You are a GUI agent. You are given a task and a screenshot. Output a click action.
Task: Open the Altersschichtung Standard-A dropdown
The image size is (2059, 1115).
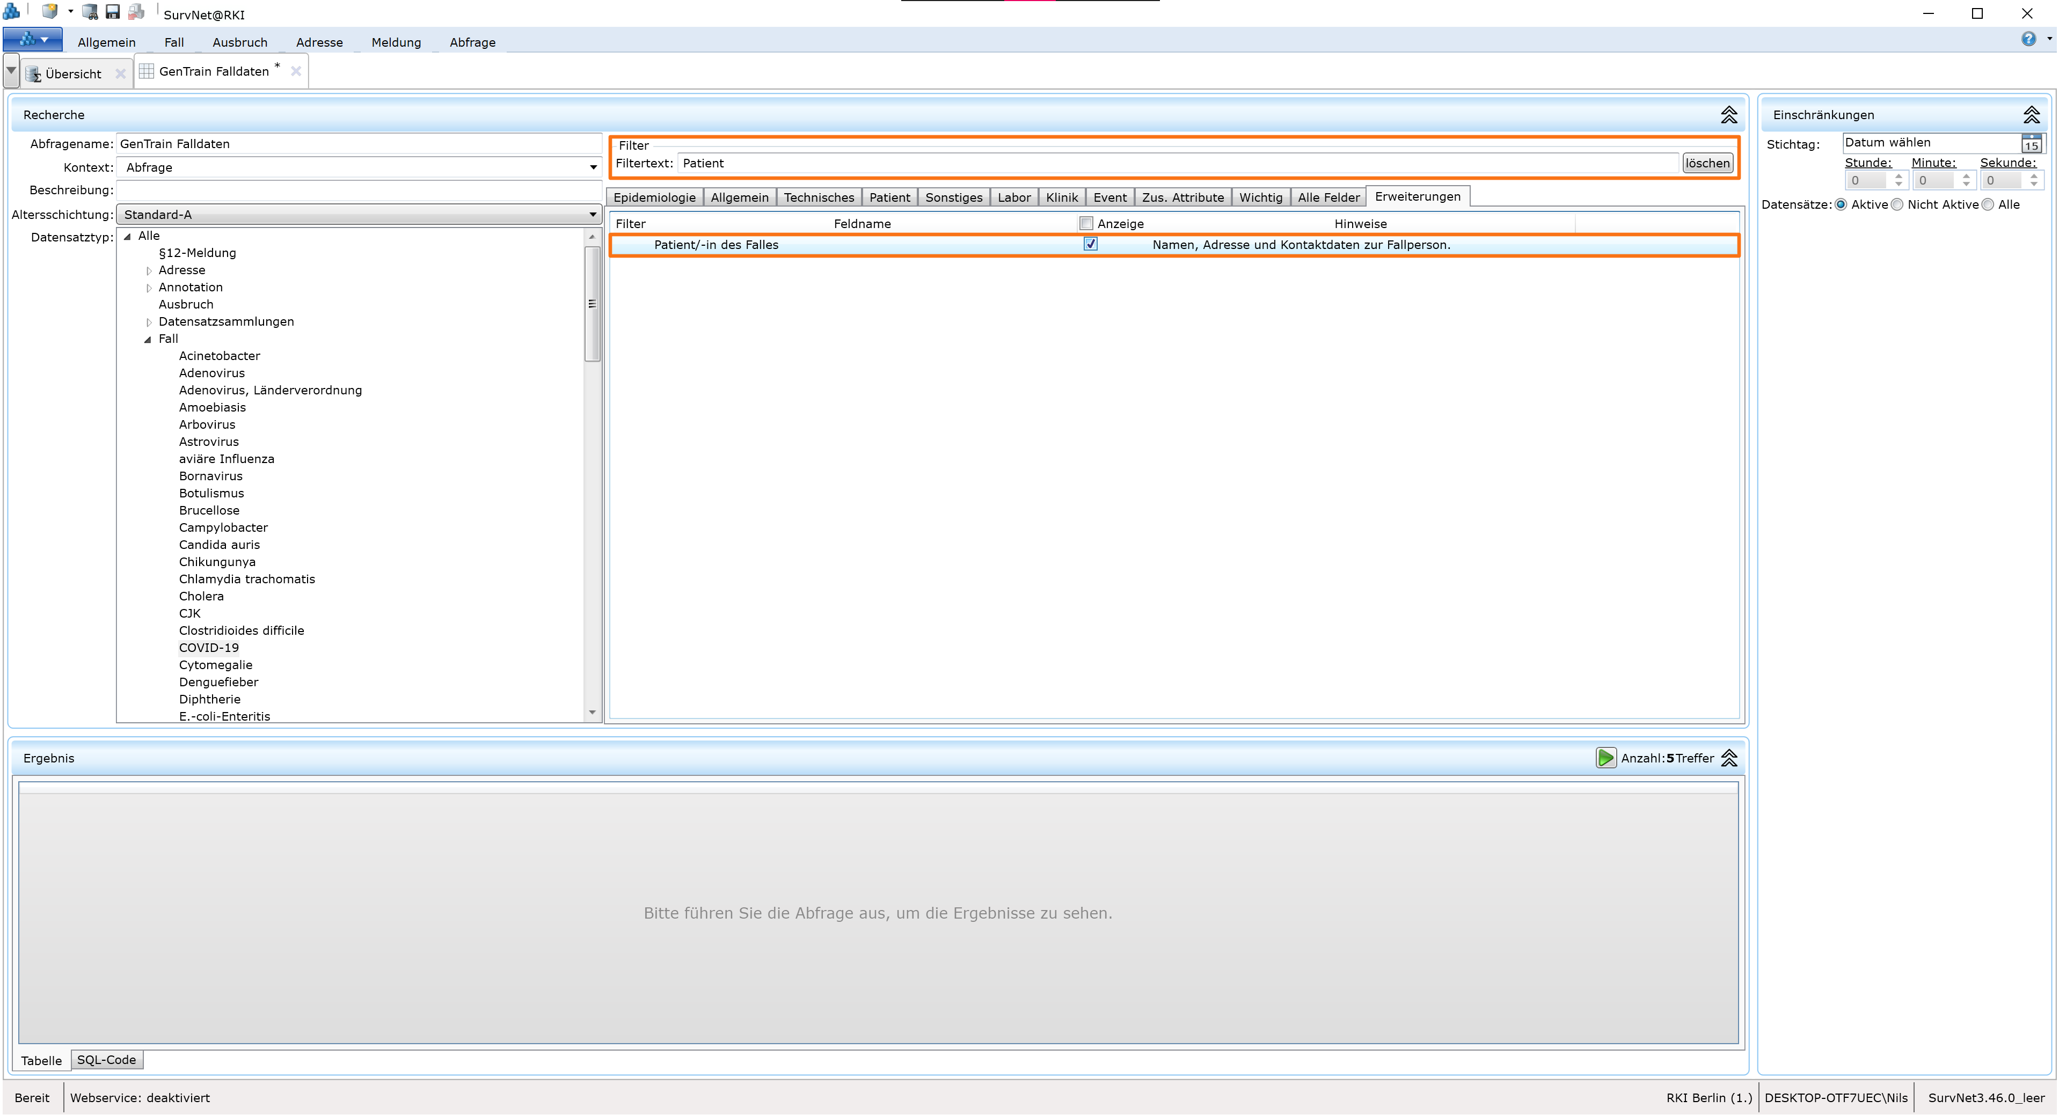coord(592,215)
